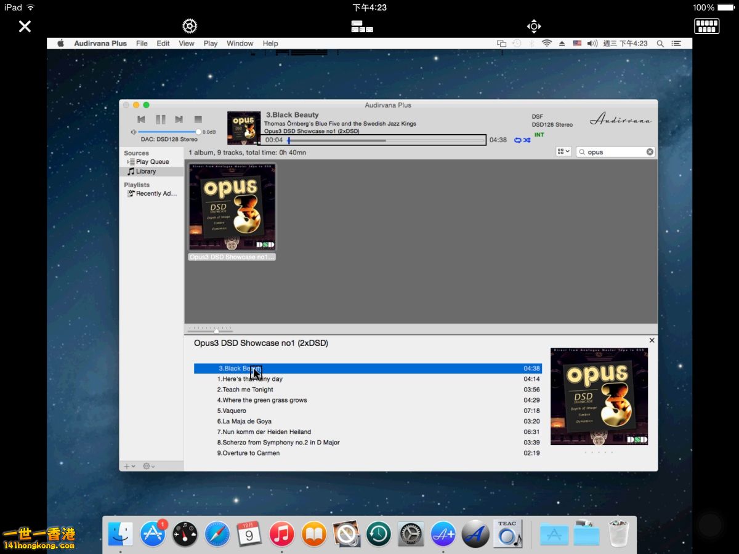Open the View menu
Image resolution: width=739 pixels, height=554 pixels.
click(187, 44)
